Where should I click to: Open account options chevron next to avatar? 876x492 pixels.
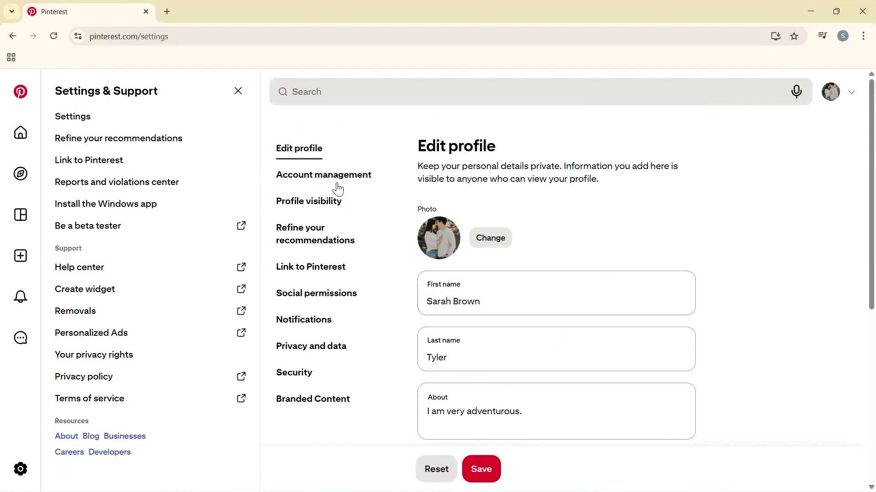tap(852, 92)
